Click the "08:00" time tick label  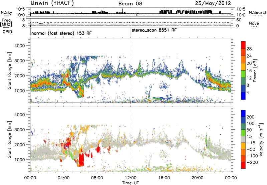97,178
